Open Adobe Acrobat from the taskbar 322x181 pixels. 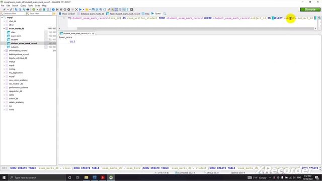[103, 177]
